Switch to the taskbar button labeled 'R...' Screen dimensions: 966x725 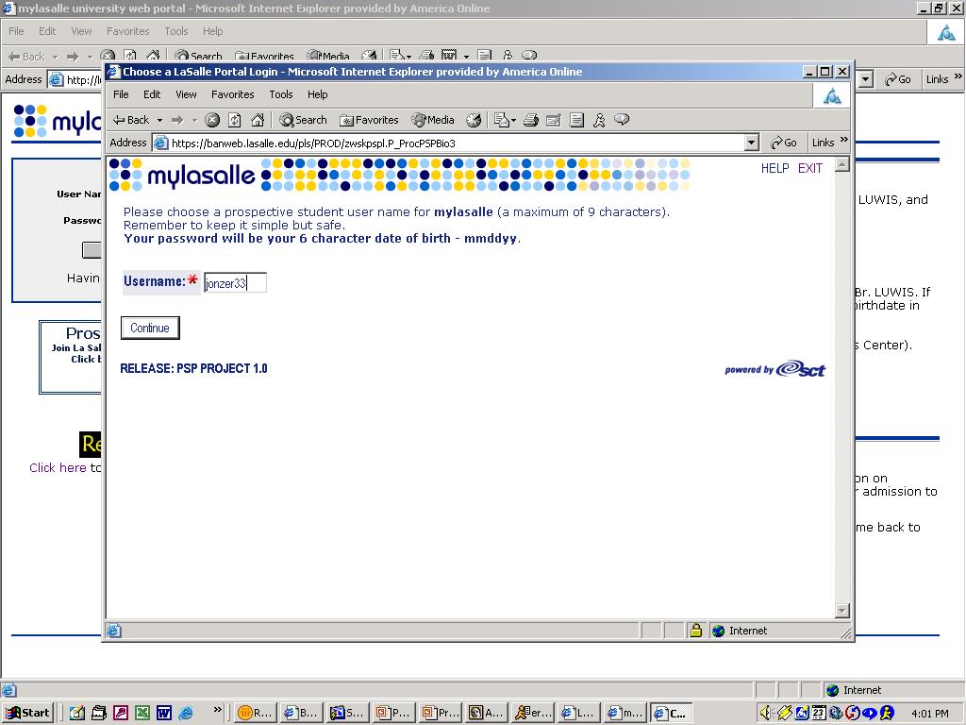255,713
